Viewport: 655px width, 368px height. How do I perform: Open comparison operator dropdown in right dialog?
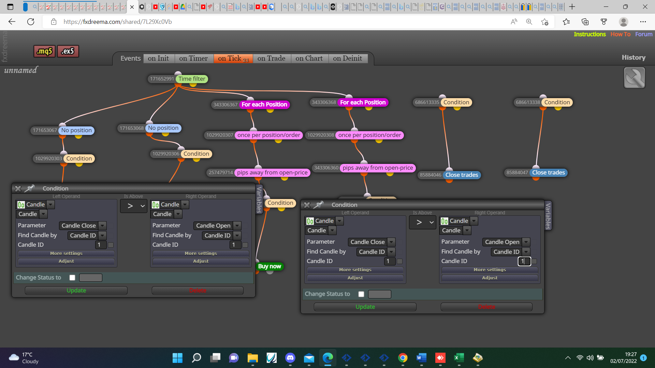423,222
